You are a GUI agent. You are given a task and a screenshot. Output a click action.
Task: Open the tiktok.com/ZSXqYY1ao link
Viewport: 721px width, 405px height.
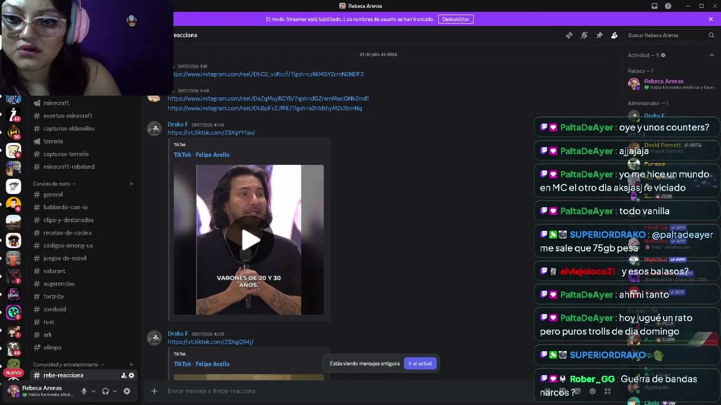point(211,133)
